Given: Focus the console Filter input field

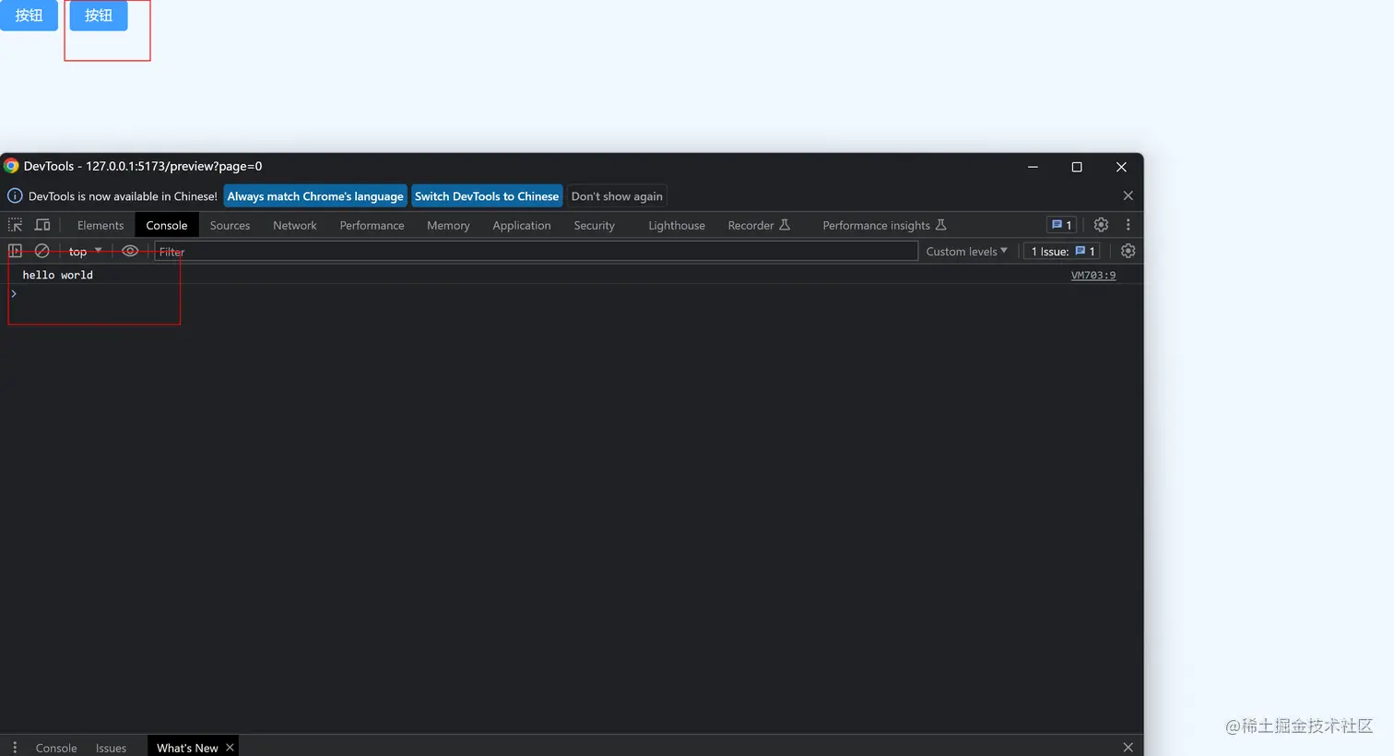Looking at the screenshot, I should (x=536, y=251).
